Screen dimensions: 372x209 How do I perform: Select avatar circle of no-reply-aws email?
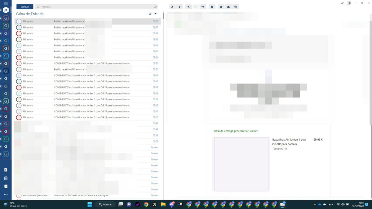tap(19, 195)
